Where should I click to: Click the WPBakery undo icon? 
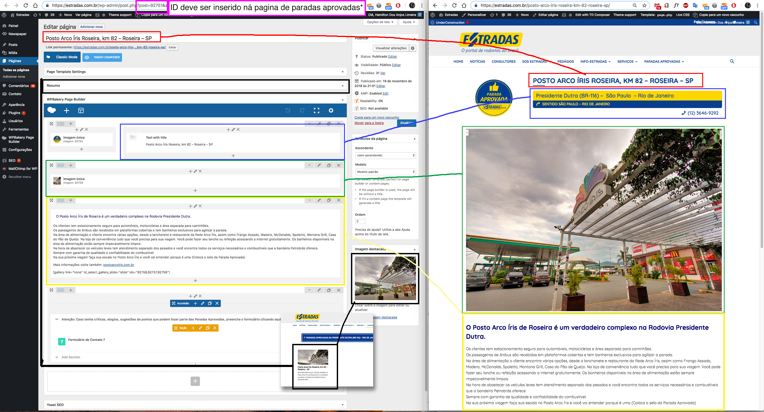pyautogui.click(x=288, y=110)
